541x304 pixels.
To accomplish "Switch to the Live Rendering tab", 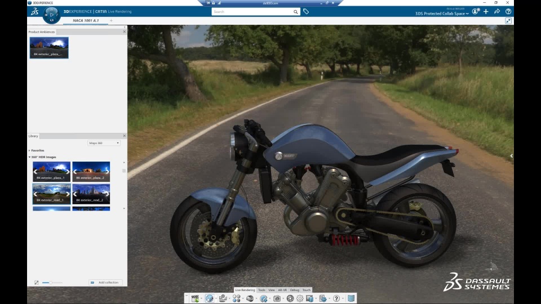I will click(x=245, y=290).
